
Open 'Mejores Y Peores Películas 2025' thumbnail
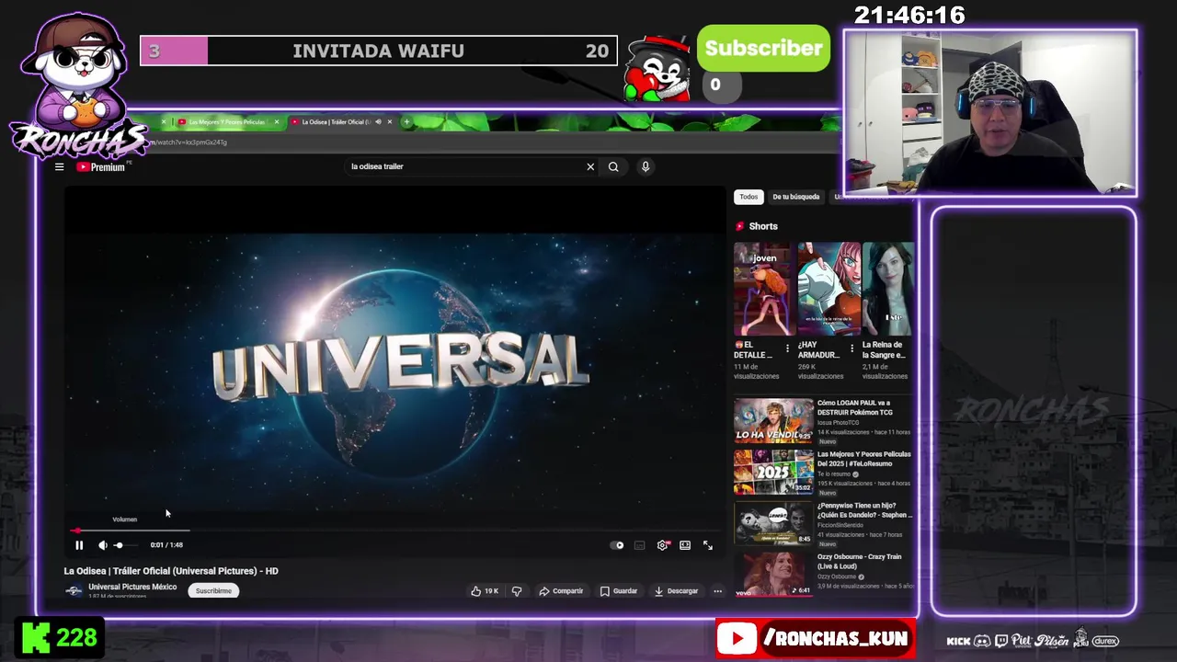[773, 473]
